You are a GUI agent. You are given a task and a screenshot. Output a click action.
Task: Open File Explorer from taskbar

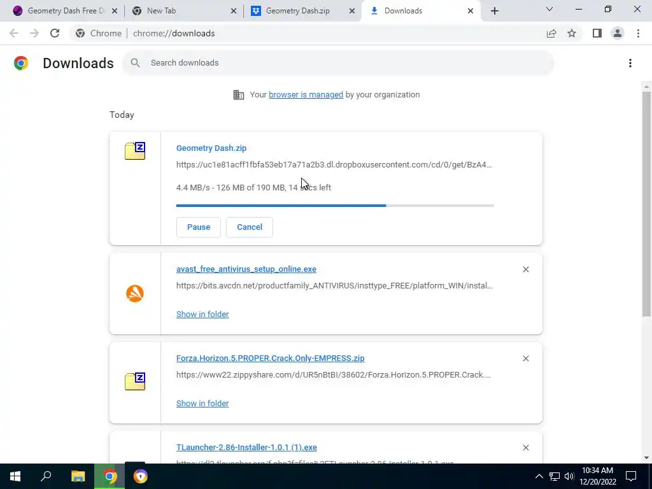point(78,476)
